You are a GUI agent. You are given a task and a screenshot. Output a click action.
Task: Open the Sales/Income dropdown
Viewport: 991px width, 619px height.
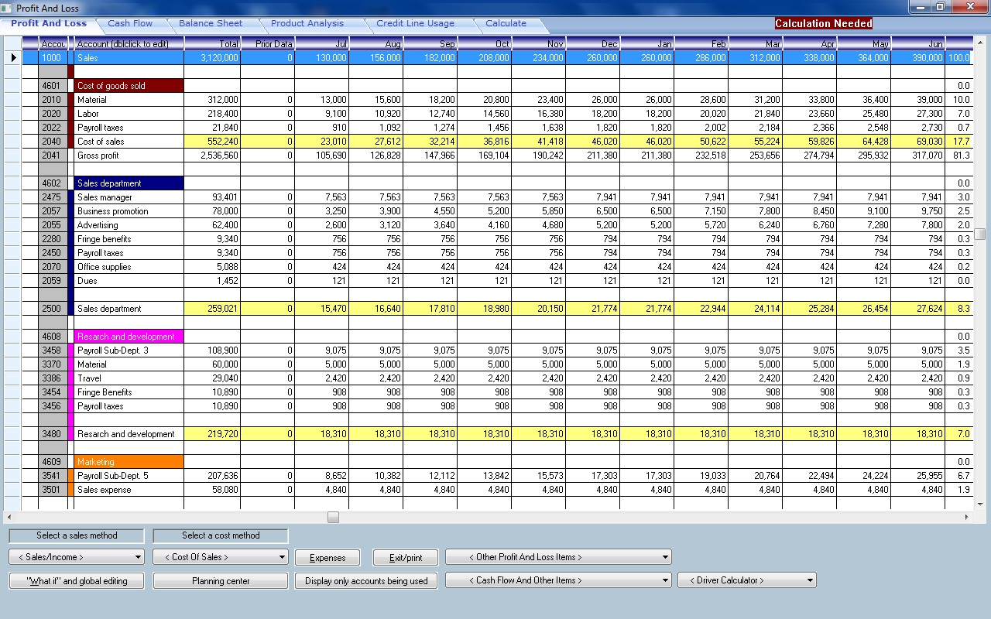76,556
